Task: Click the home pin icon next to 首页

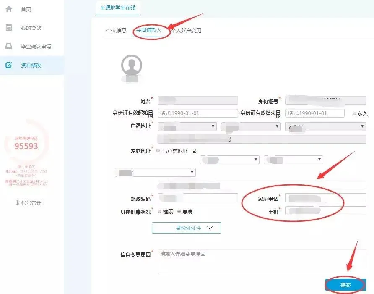Action: pos(10,8)
